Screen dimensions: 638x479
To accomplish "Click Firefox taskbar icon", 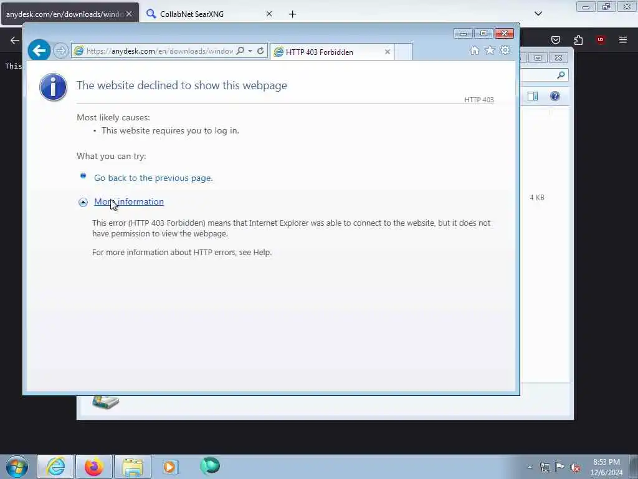I will point(94,467).
